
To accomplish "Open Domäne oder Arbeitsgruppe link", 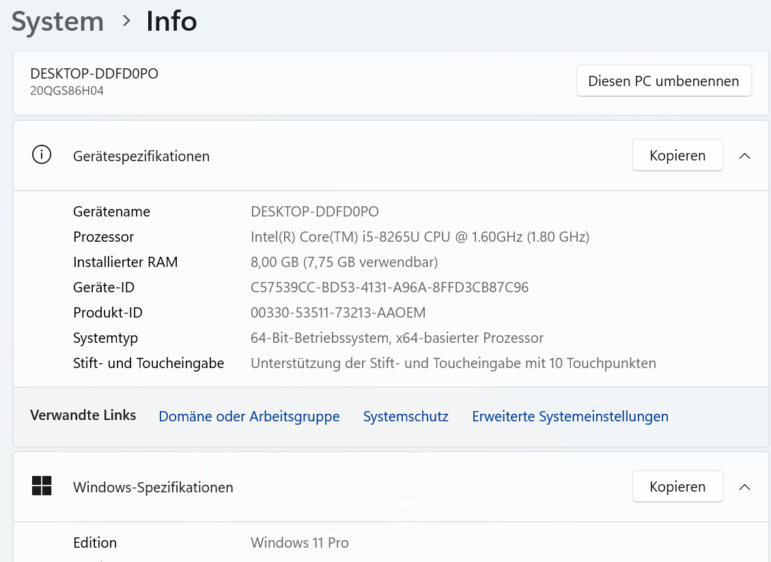I will click(249, 417).
